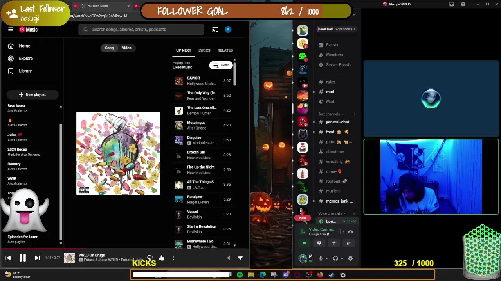Open File Explorer from the taskbar
Viewport: 501px width, 281px height.
[x=251, y=275]
